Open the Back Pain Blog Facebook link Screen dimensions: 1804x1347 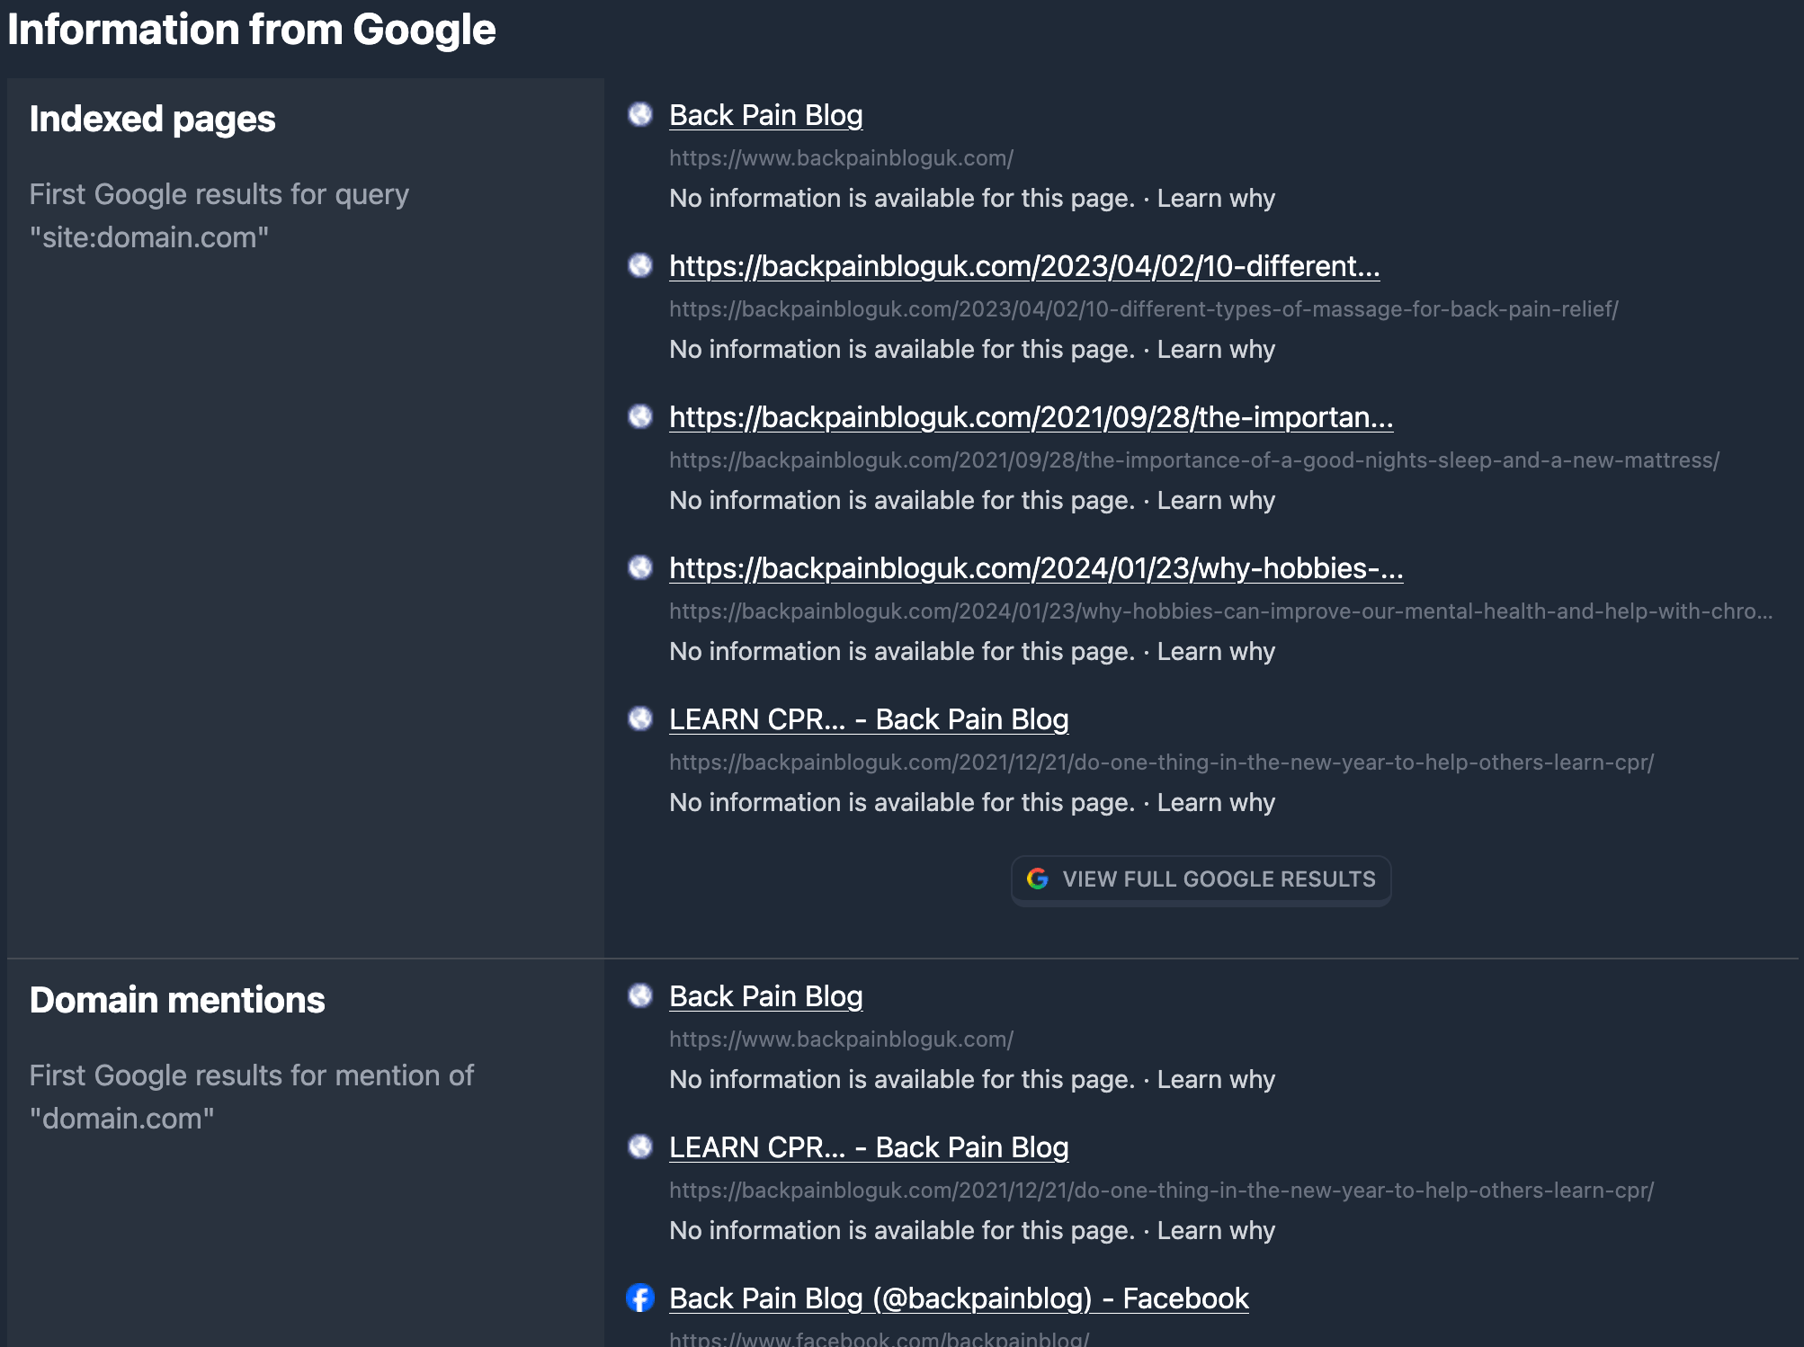coord(958,1299)
